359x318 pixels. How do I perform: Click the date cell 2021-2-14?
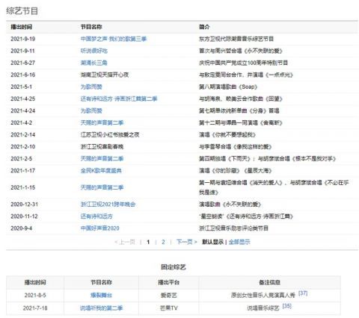point(23,134)
